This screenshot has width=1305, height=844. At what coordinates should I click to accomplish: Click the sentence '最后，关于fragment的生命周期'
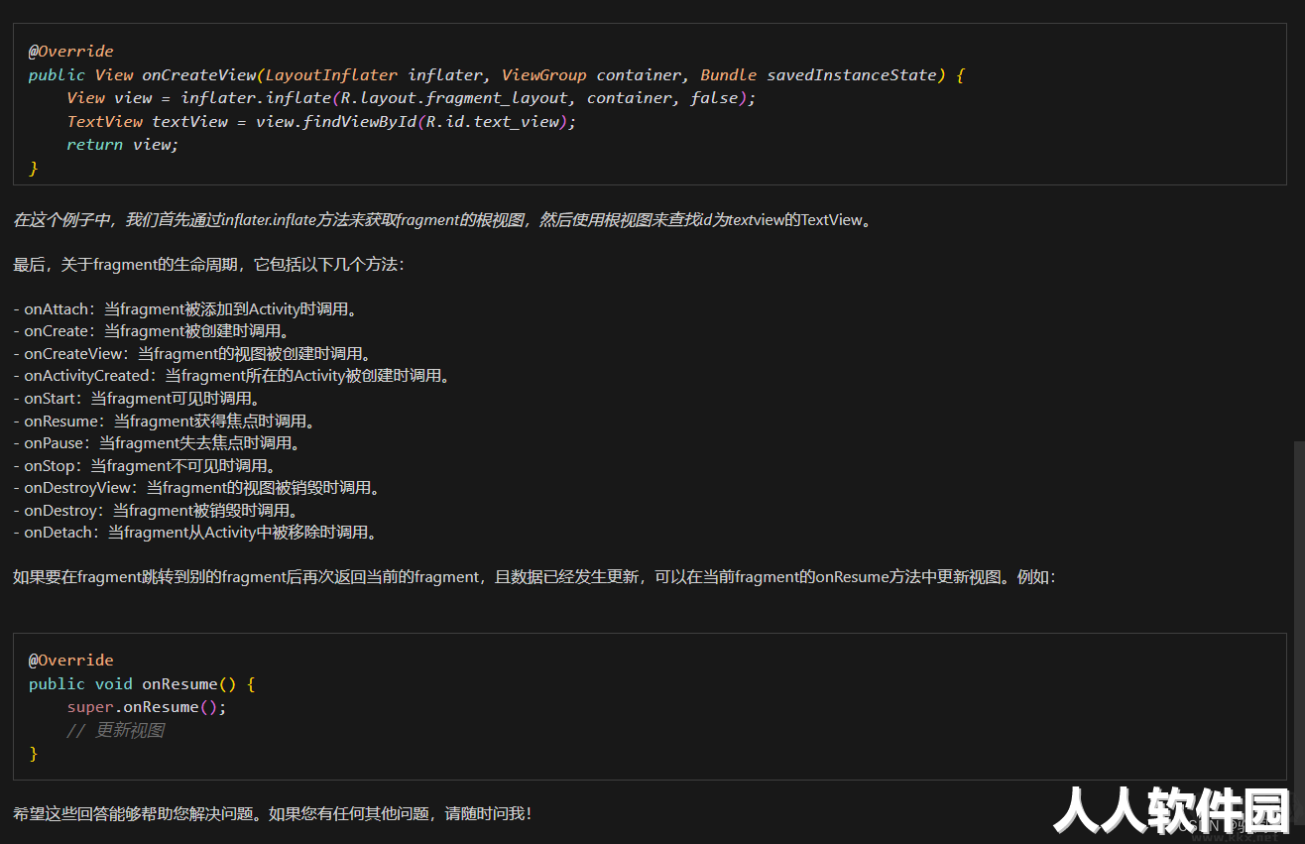pos(209,265)
